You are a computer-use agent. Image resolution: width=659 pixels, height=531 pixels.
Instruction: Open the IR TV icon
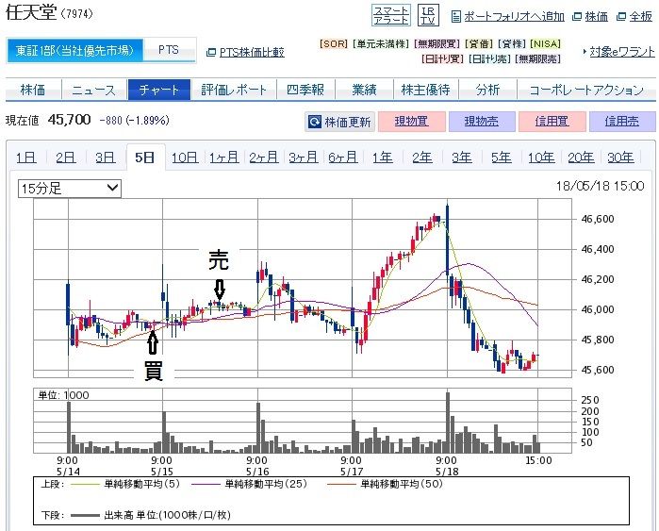click(428, 15)
